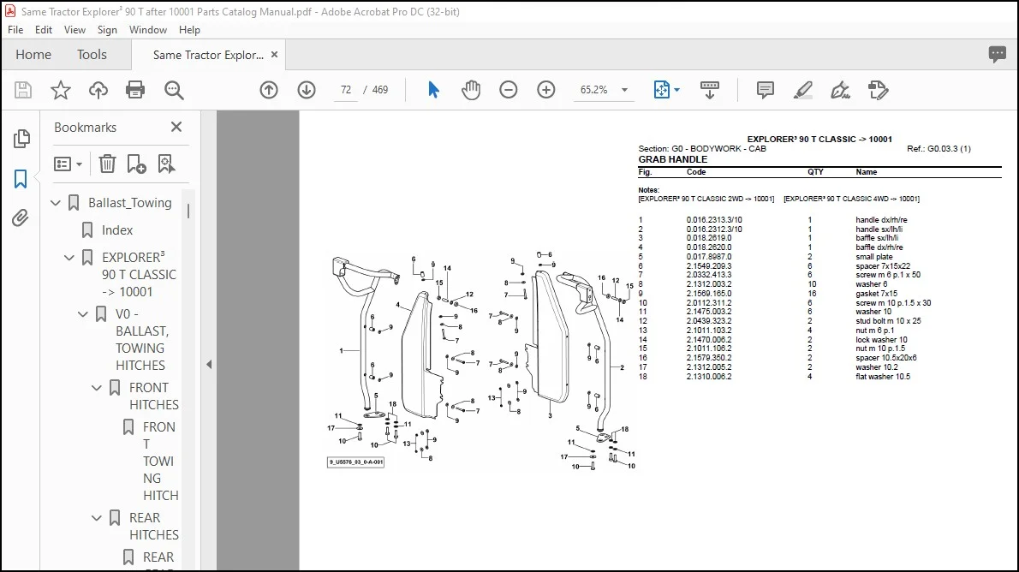Select the Same Tractor Explor... document tab
The image size is (1019, 572).
pyautogui.click(x=208, y=56)
